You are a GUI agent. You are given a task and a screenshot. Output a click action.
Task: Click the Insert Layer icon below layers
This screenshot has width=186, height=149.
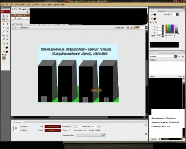(13, 24)
